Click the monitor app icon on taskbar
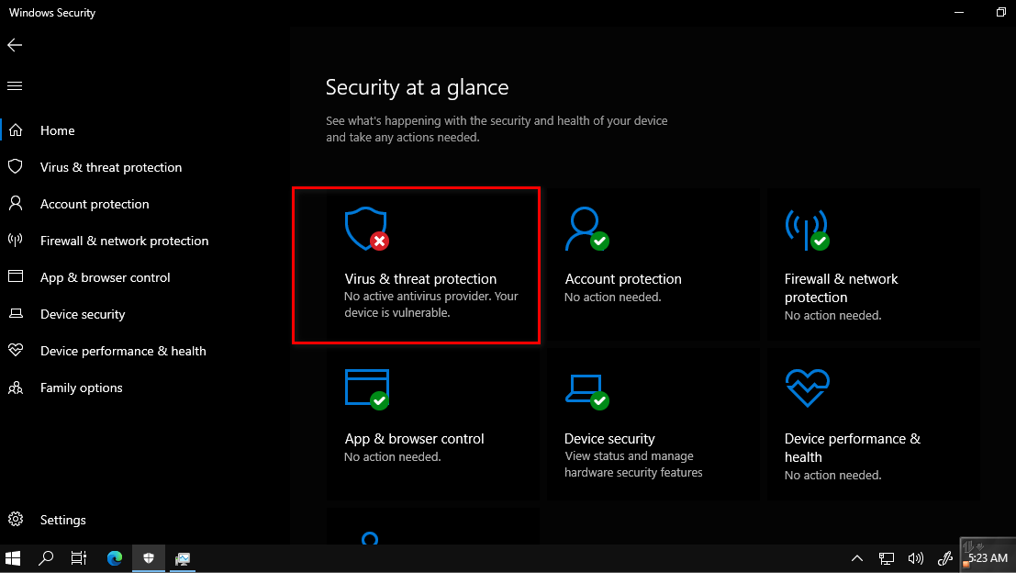This screenshot has width=1016, height=573. pos(183,558)
